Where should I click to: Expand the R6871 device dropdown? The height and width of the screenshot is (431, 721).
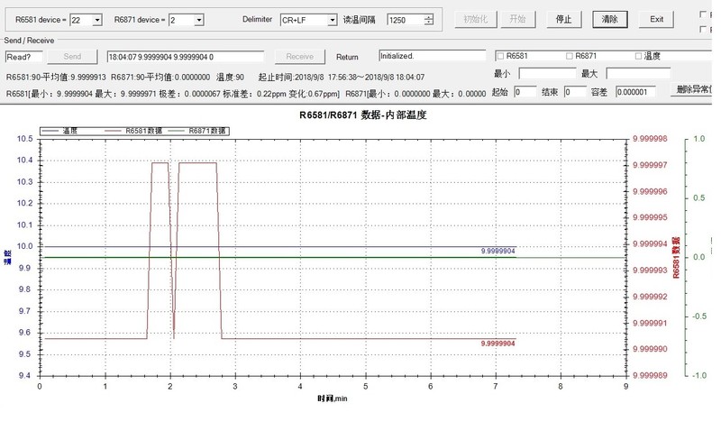(198, 19)
